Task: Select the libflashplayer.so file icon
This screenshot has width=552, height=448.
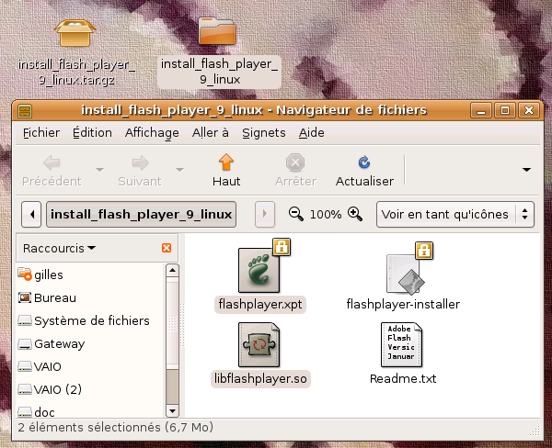Action: [259, 345]
